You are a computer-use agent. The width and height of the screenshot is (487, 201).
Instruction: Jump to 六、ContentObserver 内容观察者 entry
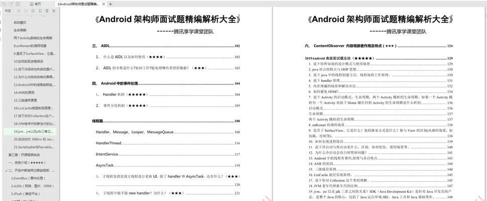[379, 46]
